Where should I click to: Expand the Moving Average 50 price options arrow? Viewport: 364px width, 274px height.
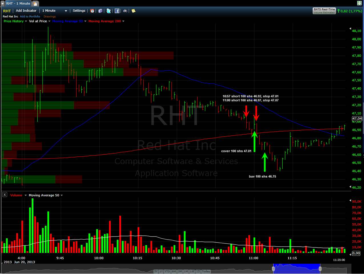tap(85, 21)
